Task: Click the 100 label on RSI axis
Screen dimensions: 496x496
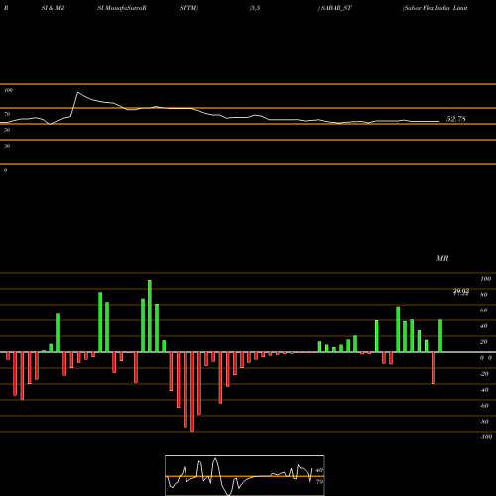Action: tap(8, 90)
